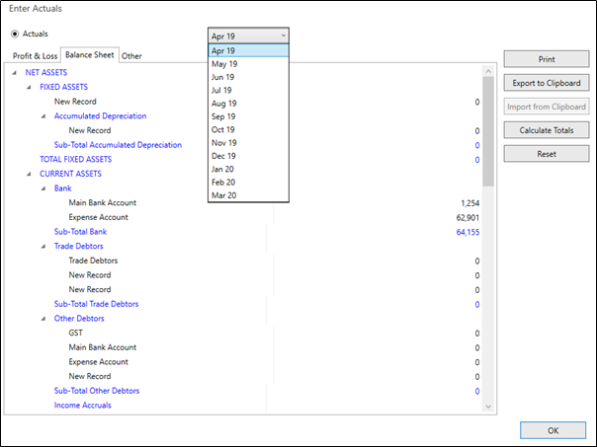This screenshot has height=447, width=597.
Task: Choose Aug 19 from month list
Action: (x=248, y=104)
